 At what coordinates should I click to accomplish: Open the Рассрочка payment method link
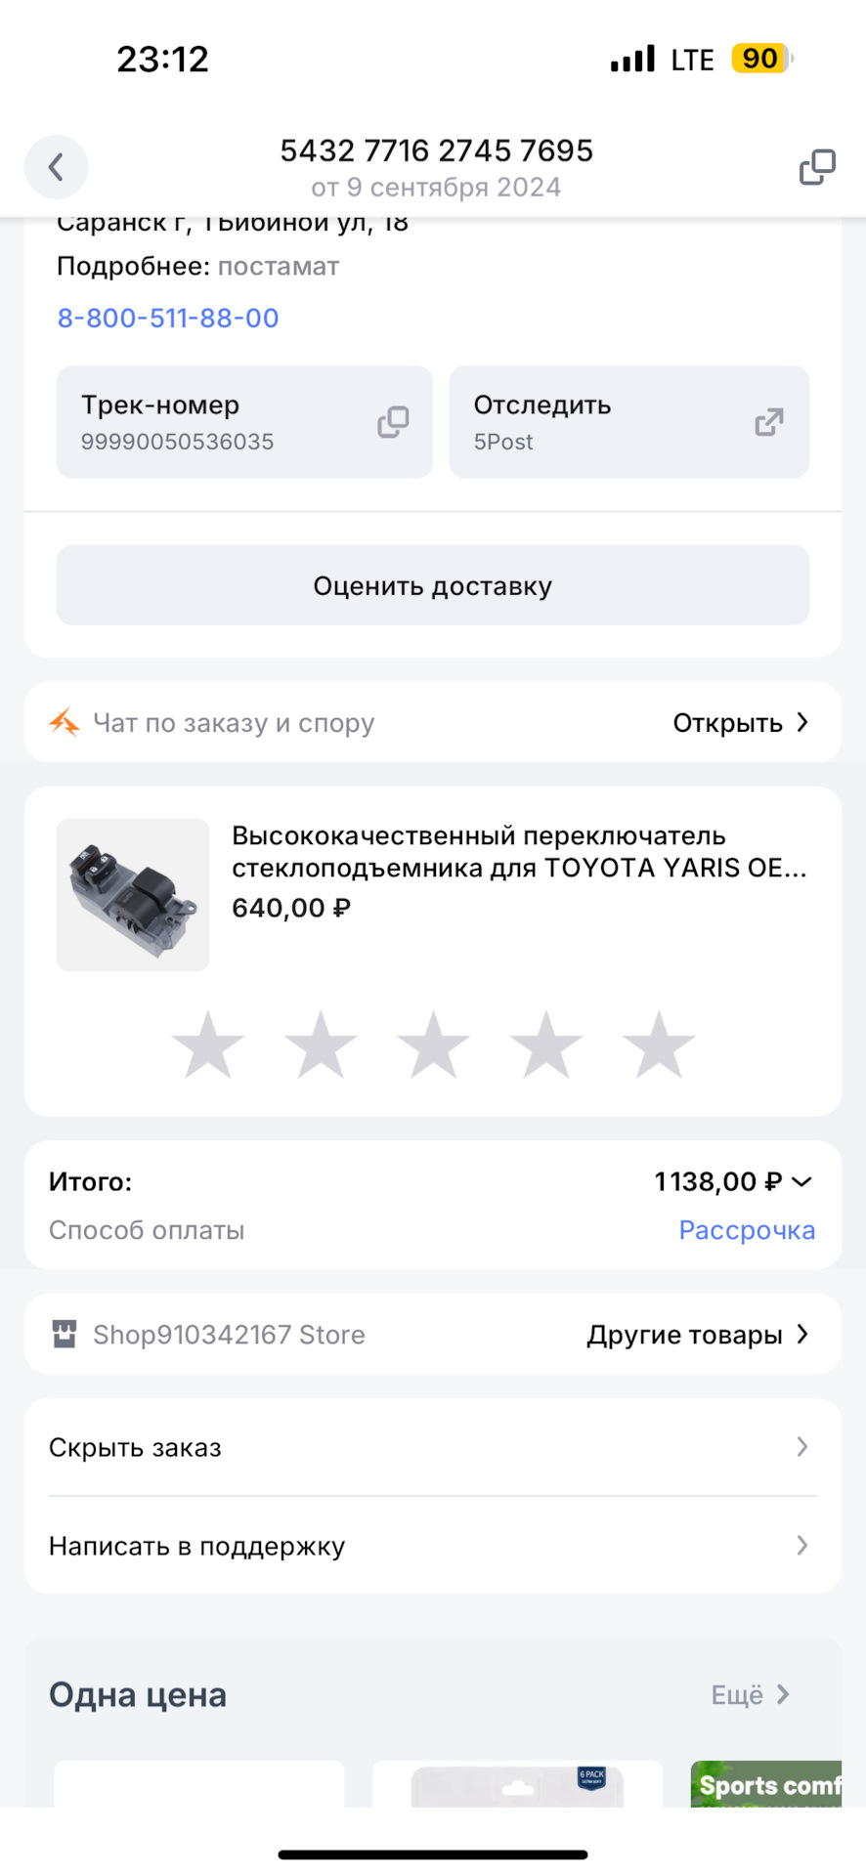[x=747, y=1230]
